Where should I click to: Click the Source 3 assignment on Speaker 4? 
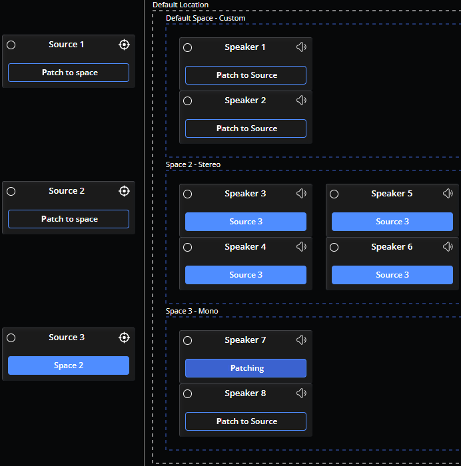click(246, 275)
